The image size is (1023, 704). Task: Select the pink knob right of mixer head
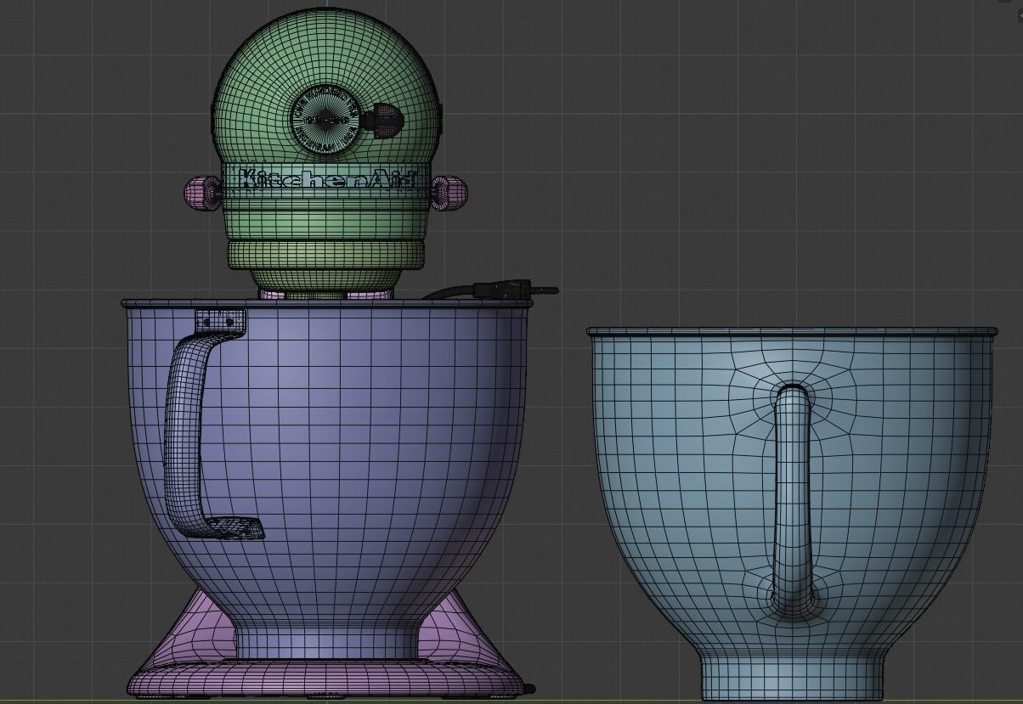tap(448, 192)
